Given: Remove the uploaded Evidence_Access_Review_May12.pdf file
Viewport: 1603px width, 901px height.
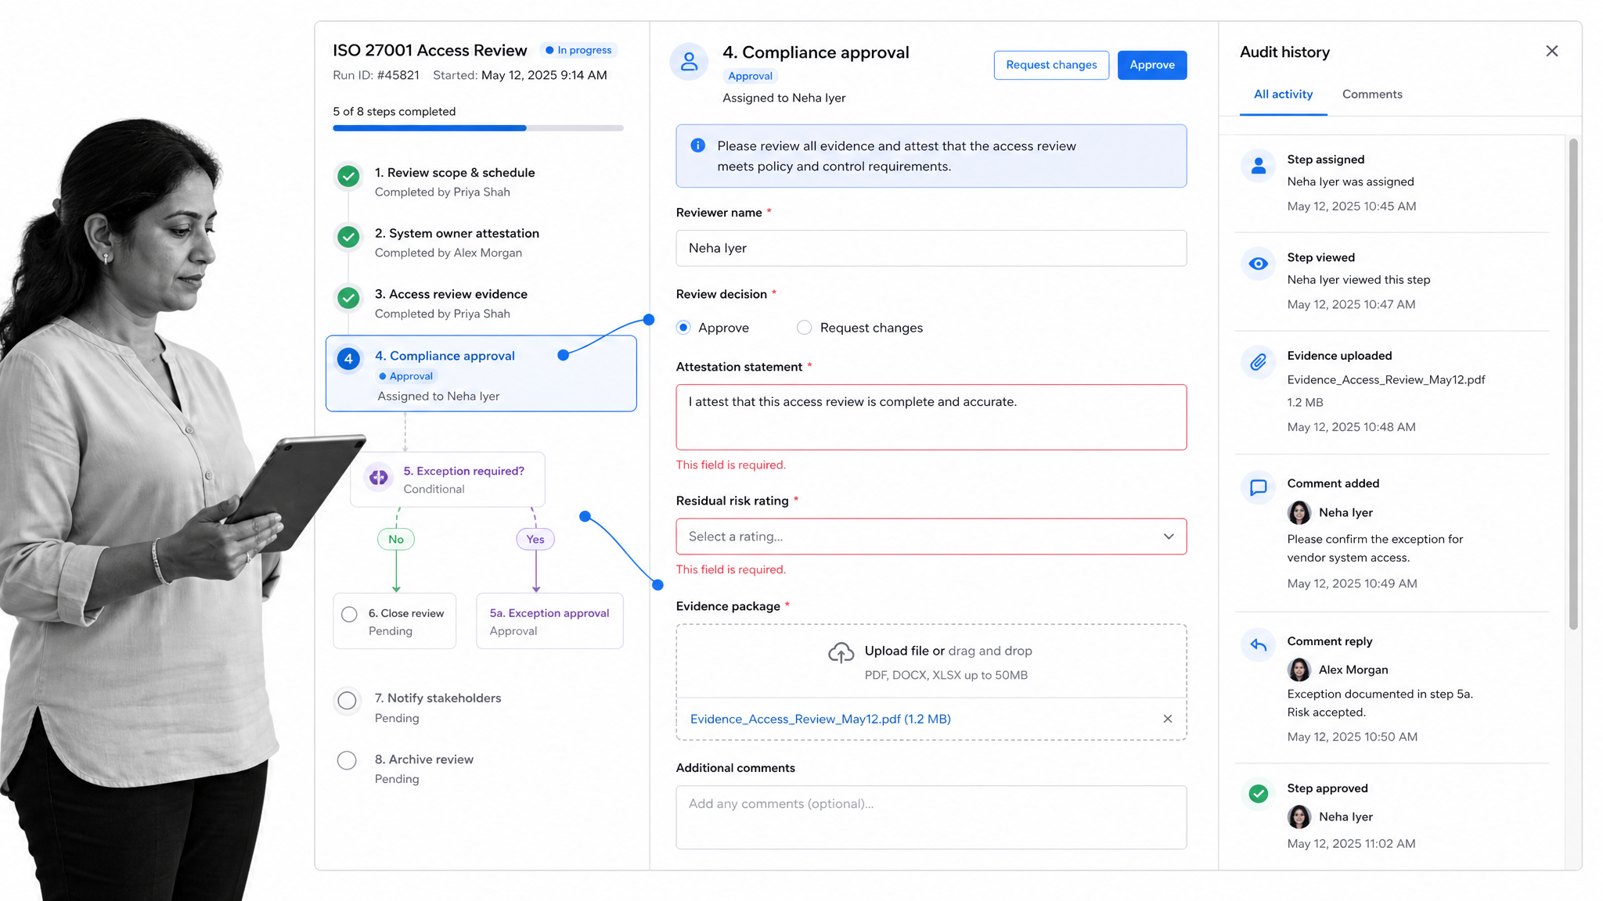Looking at the screenshot, I should 1168,719.
